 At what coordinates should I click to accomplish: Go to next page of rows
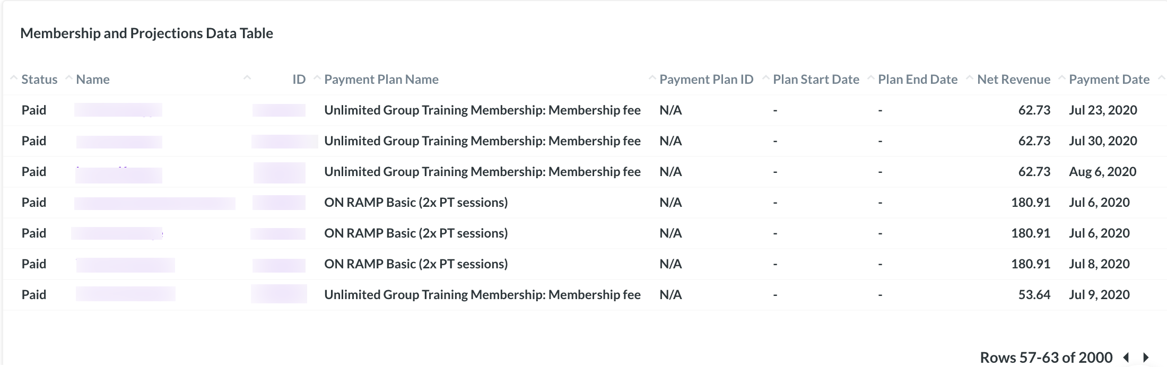pos(1146,357)
